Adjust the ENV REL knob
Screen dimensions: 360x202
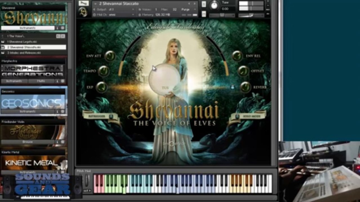point(237,56)
